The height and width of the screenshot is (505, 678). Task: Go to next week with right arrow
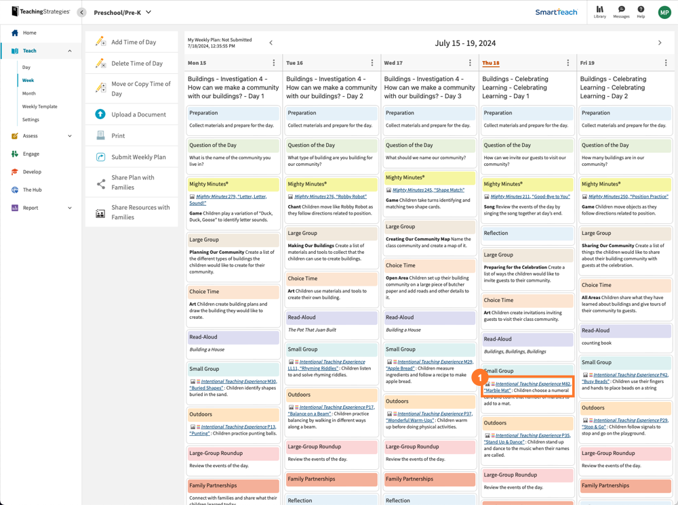(x=660, y=43)
